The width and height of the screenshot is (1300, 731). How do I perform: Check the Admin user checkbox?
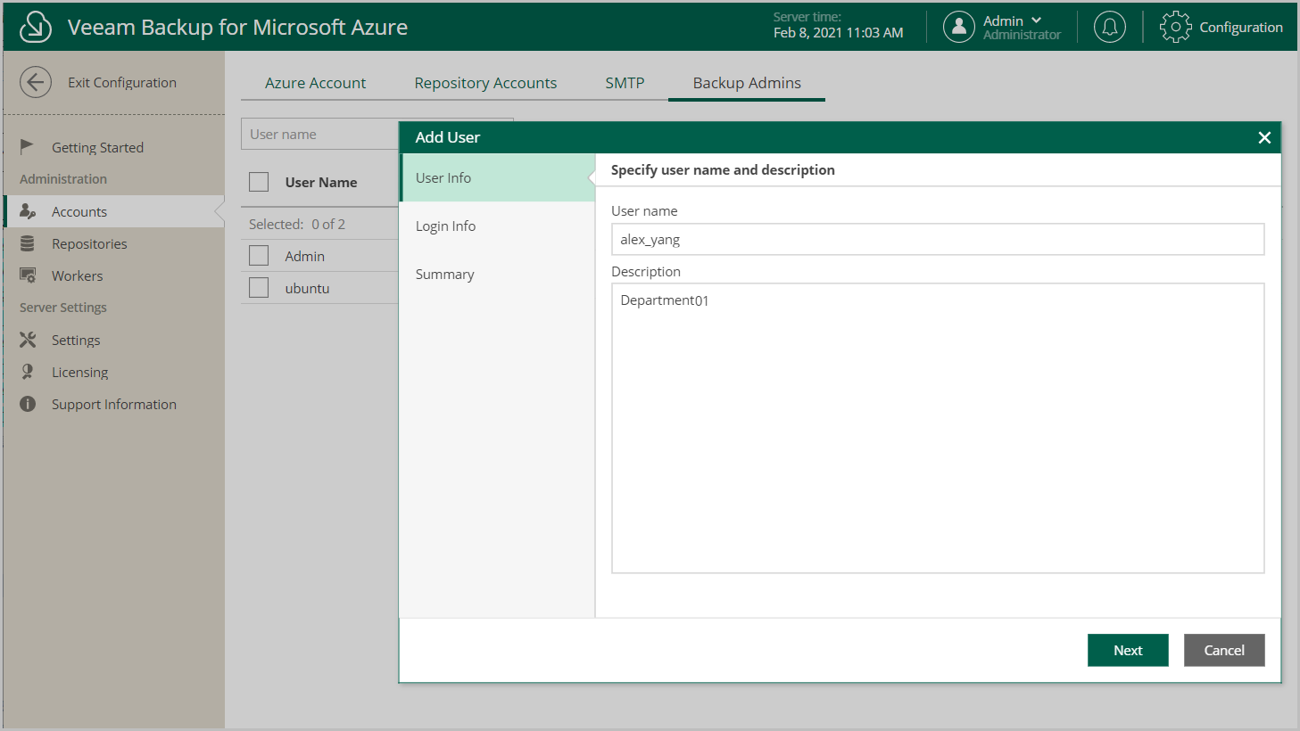pyautogui.click(x=259, y=256)
